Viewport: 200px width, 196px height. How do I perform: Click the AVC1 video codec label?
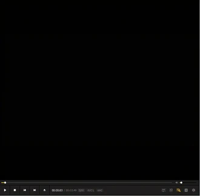[91, 190]
